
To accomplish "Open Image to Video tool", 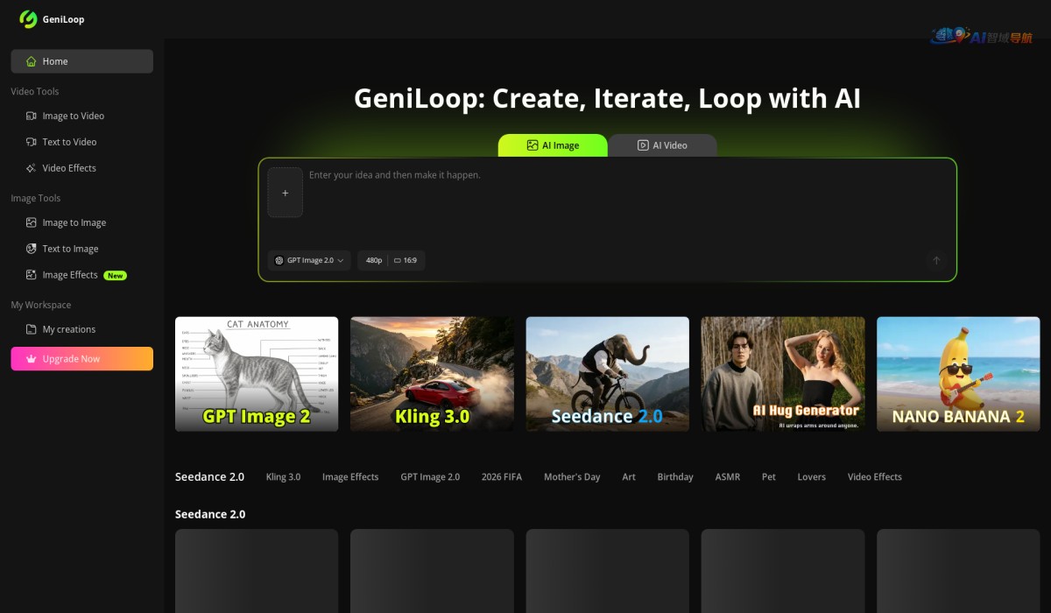I will pyautogui.click(x=81, y=116).
